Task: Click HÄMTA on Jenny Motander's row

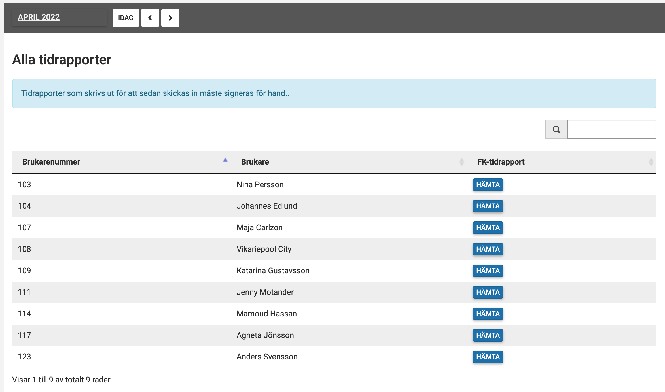Action: pyautogui.click(x=488, y=292)
